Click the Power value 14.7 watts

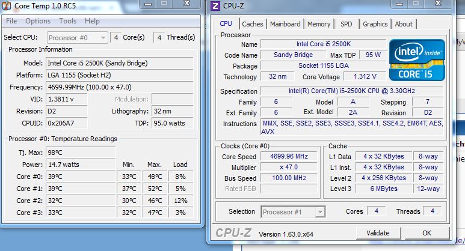point(81,165)
